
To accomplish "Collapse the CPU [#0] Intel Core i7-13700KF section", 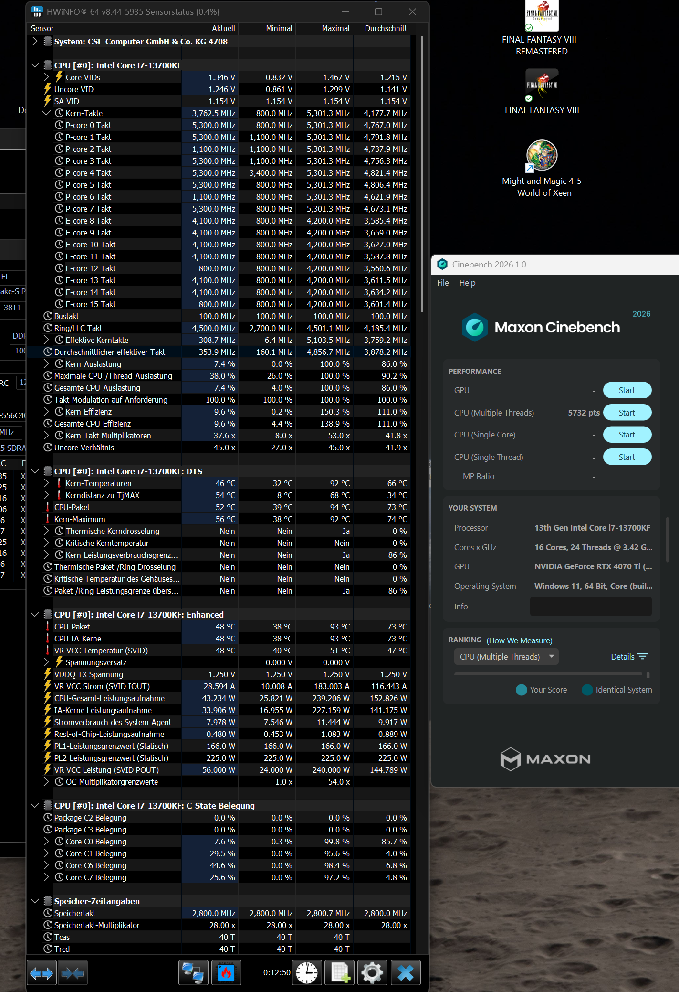I will click(x=34, y=65).
